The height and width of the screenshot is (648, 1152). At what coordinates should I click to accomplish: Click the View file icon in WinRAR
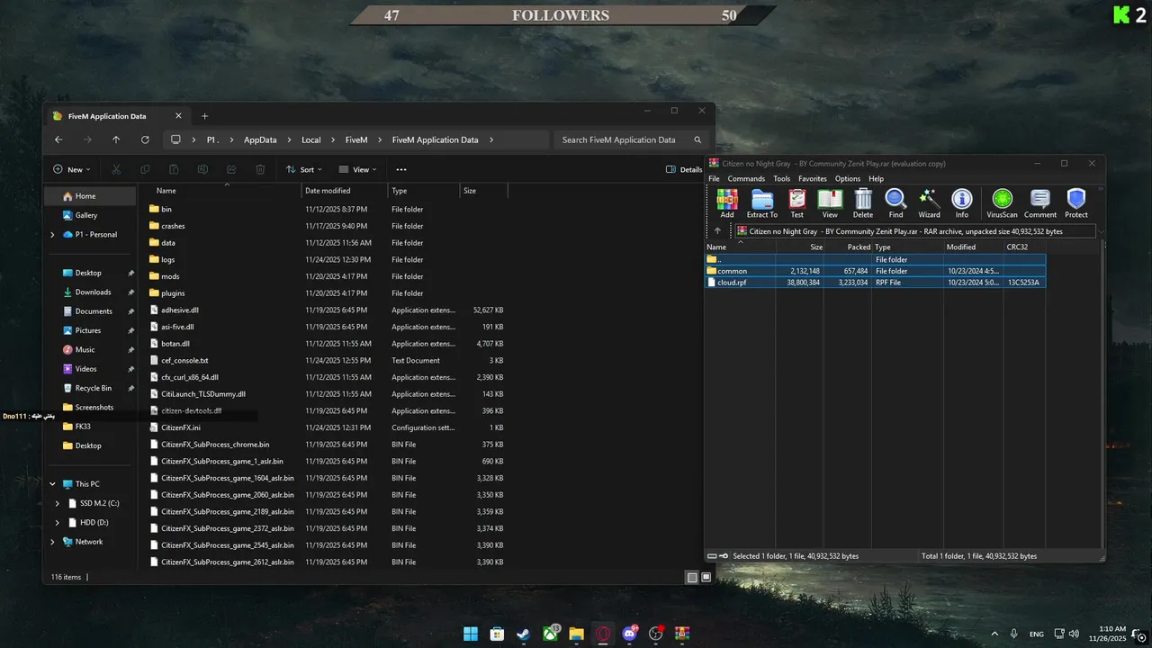coord(830,202)
